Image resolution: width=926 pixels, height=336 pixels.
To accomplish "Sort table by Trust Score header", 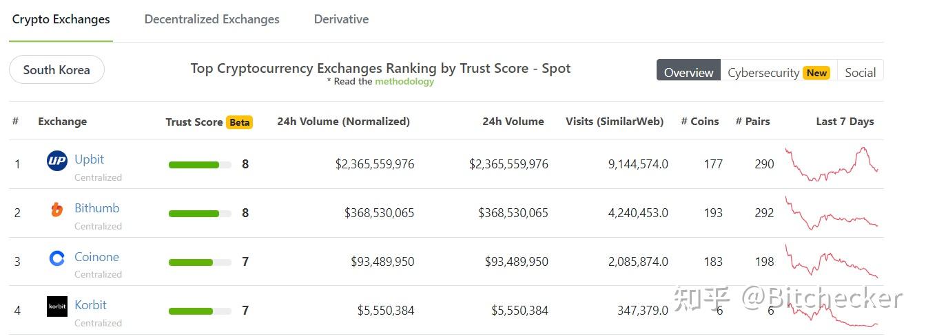I will [194, 122].
